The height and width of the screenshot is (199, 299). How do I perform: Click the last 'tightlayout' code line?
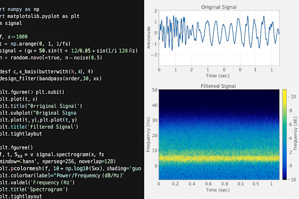[21, 196]
